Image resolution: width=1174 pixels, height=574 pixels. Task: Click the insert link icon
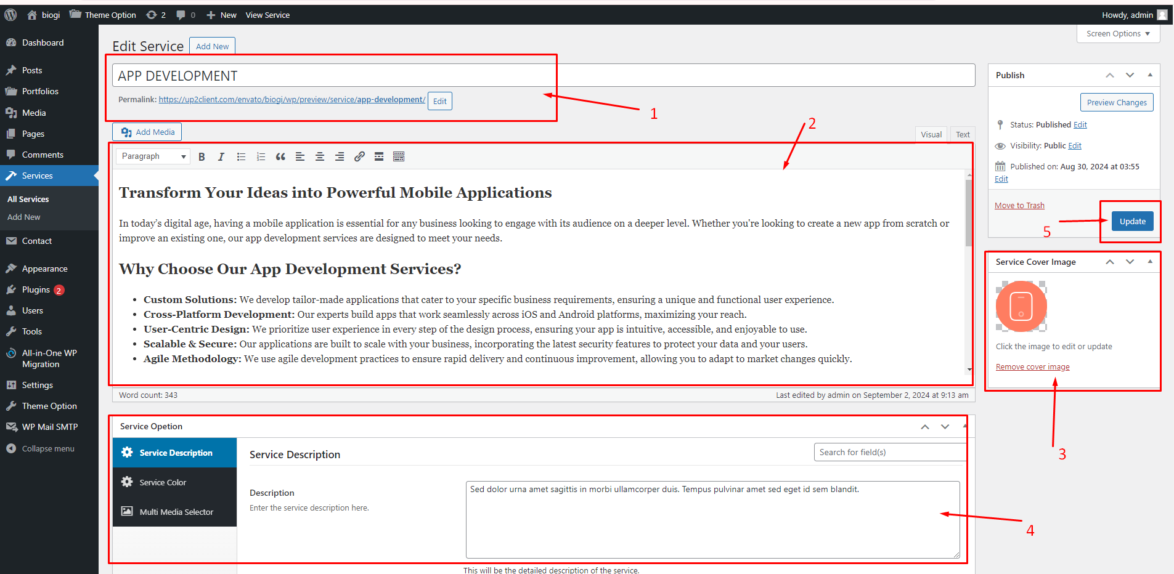tap(359, 157)
